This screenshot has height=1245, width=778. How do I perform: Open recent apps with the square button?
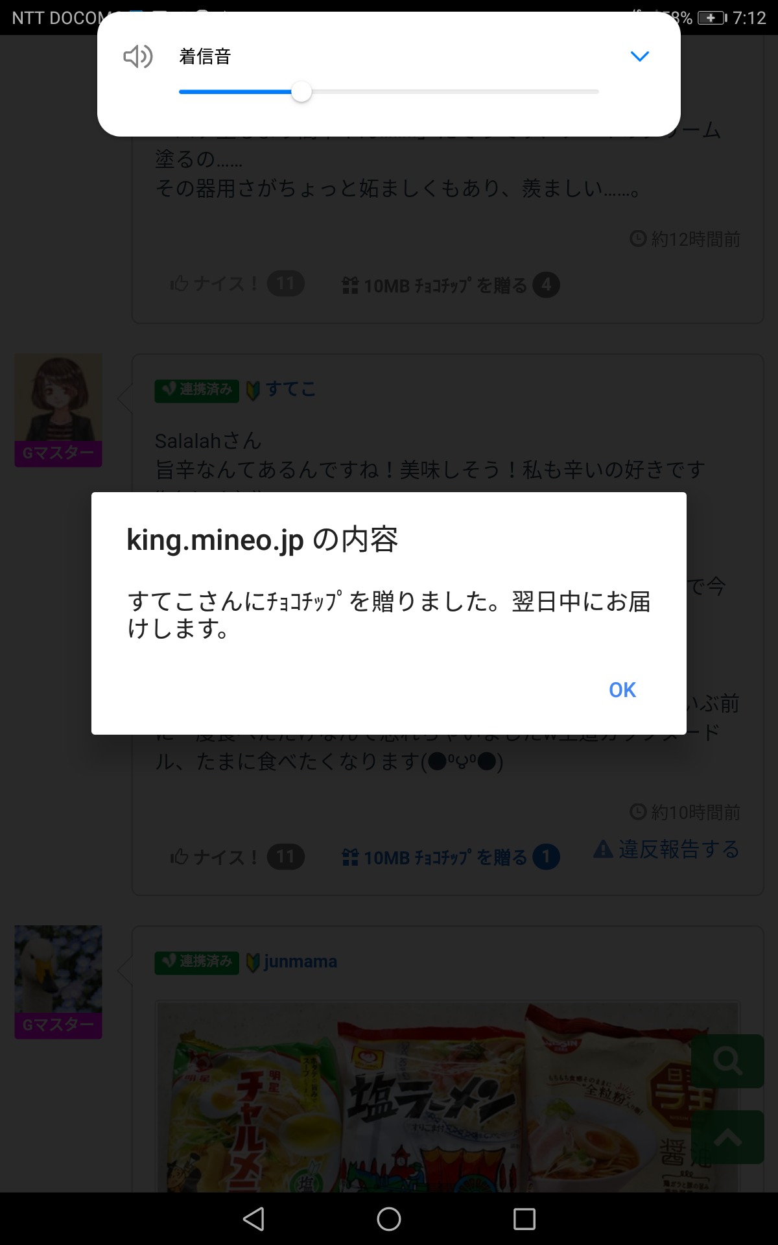coord(524,1219)
